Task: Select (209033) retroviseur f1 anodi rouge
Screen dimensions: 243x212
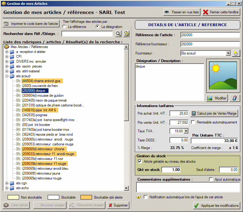Action: (x=49, y=154)
